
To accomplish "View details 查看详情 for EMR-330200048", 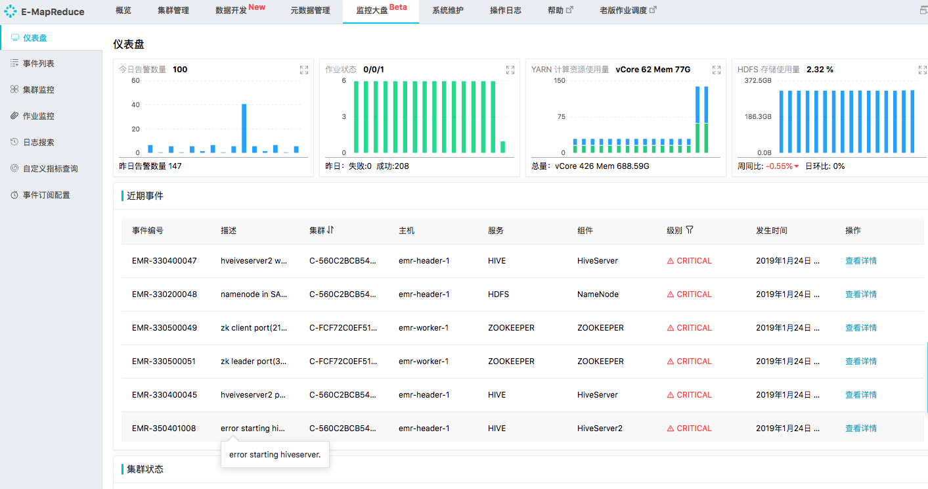I will (x=861, y=294).
